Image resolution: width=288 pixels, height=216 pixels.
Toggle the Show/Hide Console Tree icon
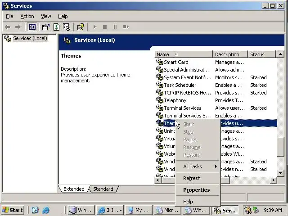pos(32,27)
